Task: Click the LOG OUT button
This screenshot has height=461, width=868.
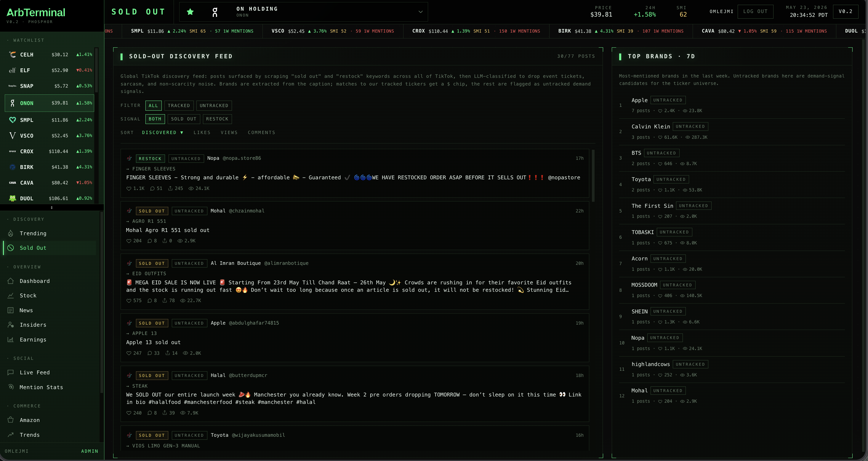Action: pyautogui.click(x=755, y=12)
